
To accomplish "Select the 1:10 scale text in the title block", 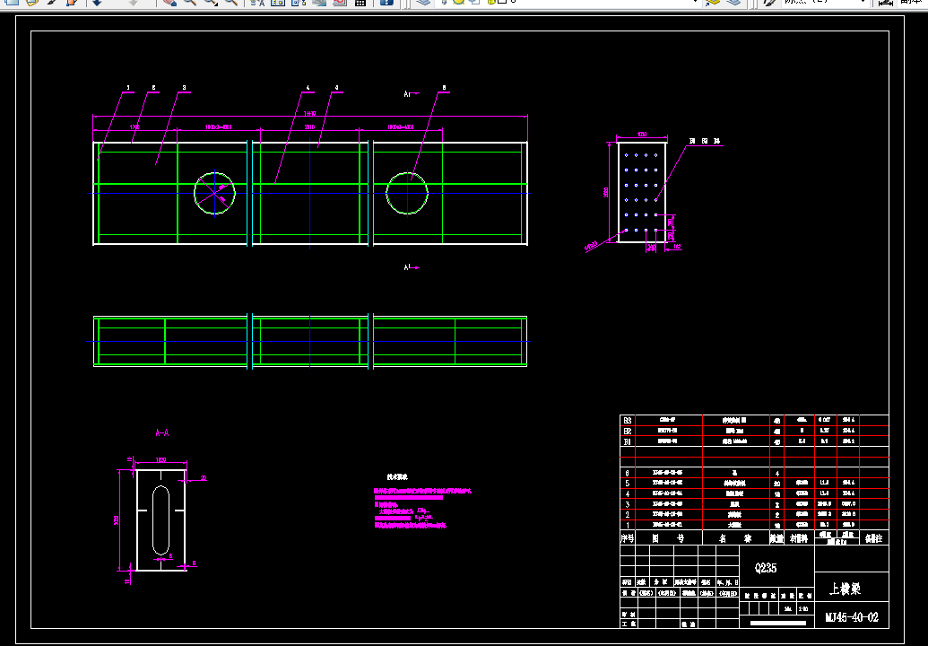I will [x=802, y=608].
